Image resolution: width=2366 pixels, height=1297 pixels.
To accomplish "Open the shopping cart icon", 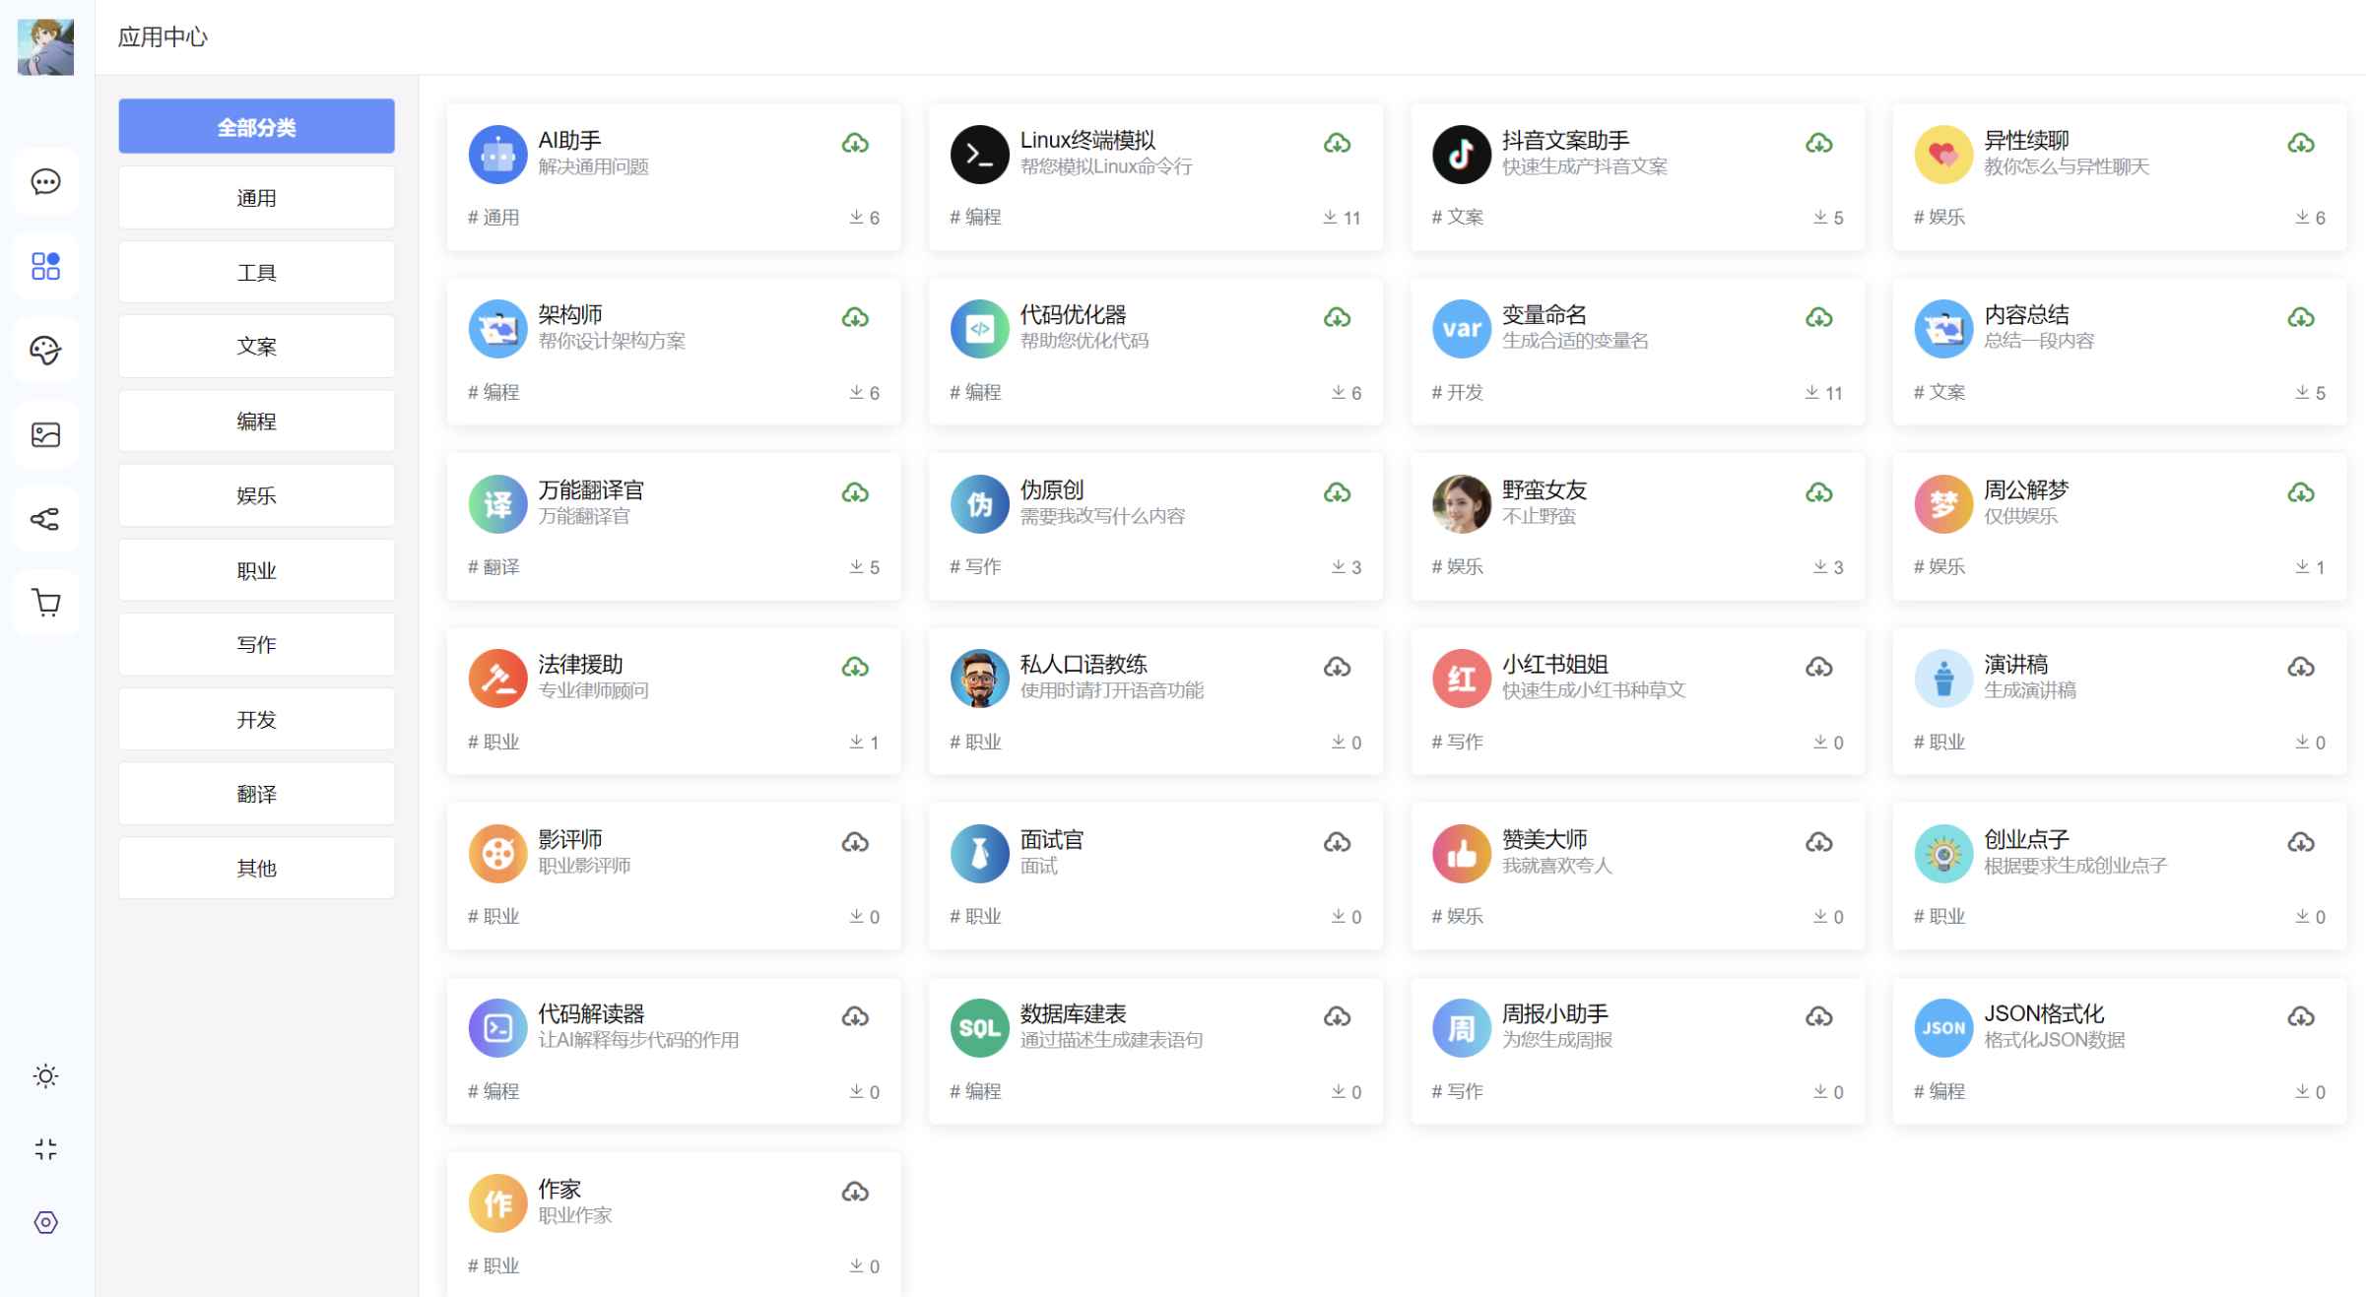I will point(45,602).
